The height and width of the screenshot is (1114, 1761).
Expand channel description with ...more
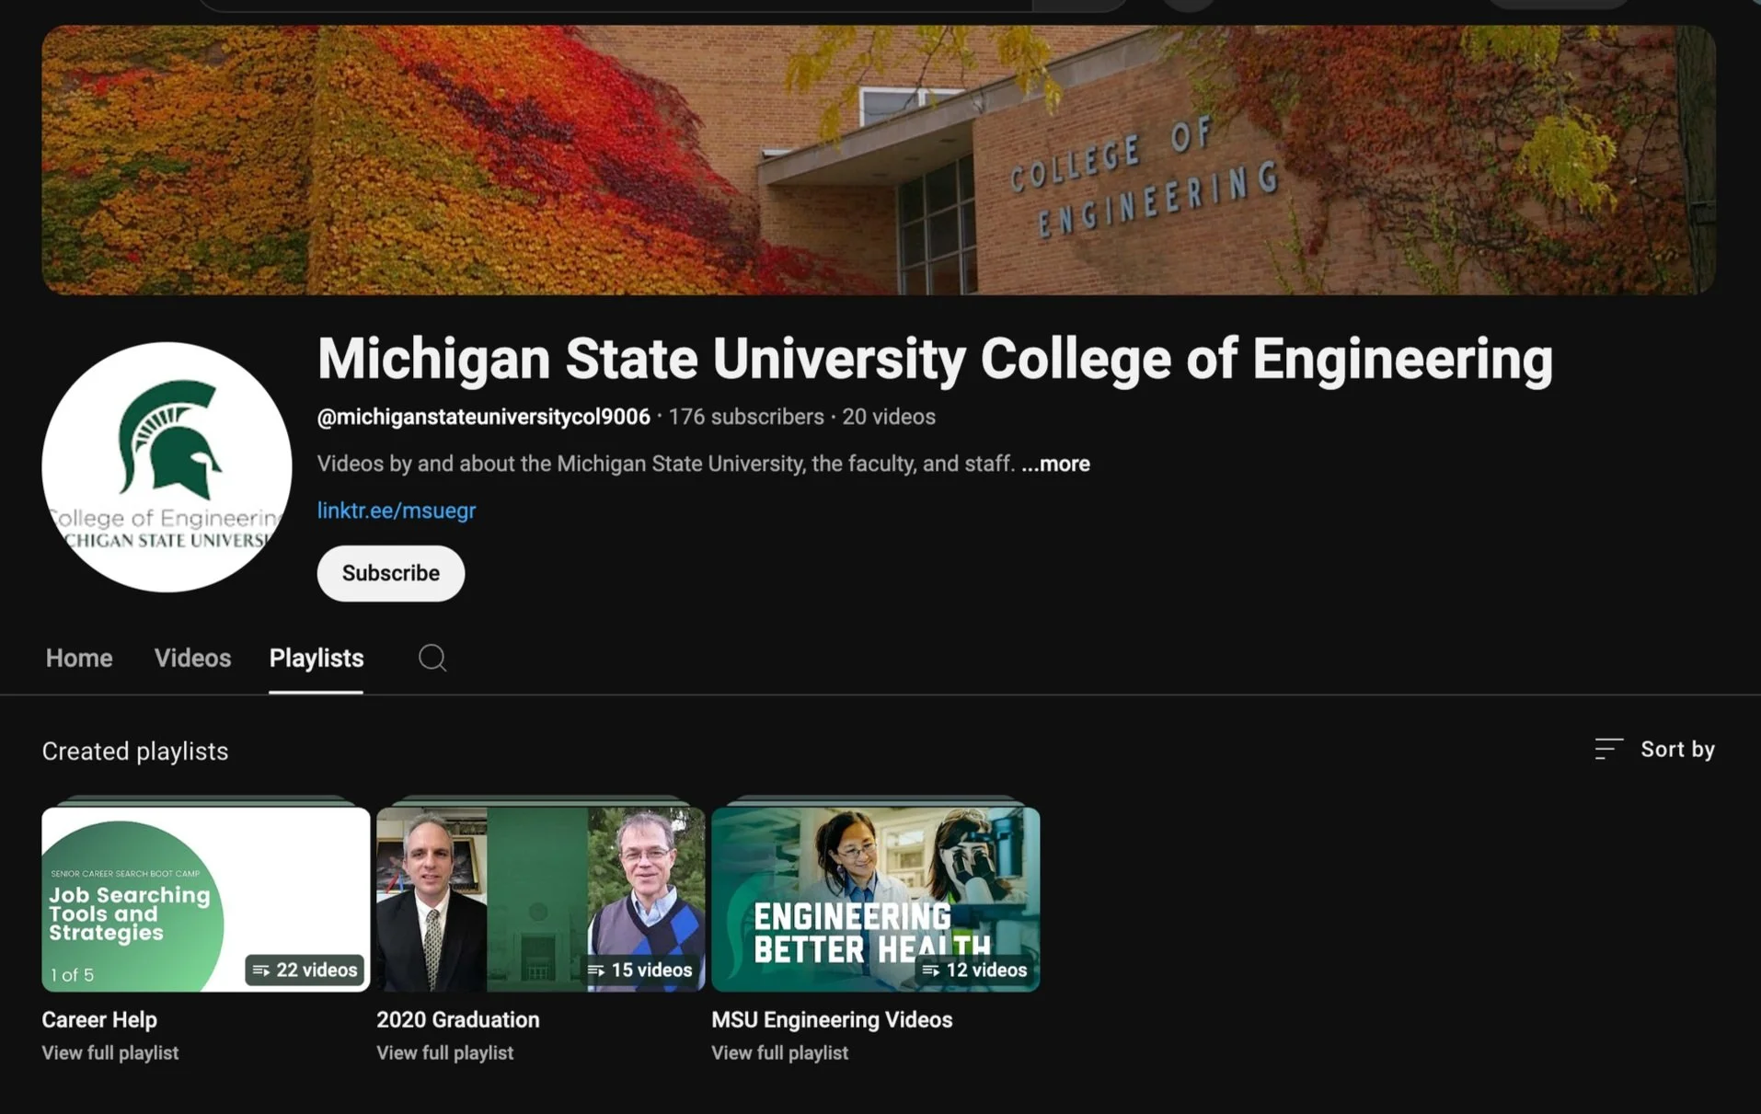pyautogui.click(x=1055, y=464)
